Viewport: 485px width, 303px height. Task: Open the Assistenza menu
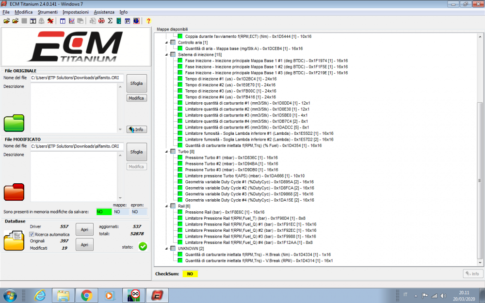click(x=104, y=12)
